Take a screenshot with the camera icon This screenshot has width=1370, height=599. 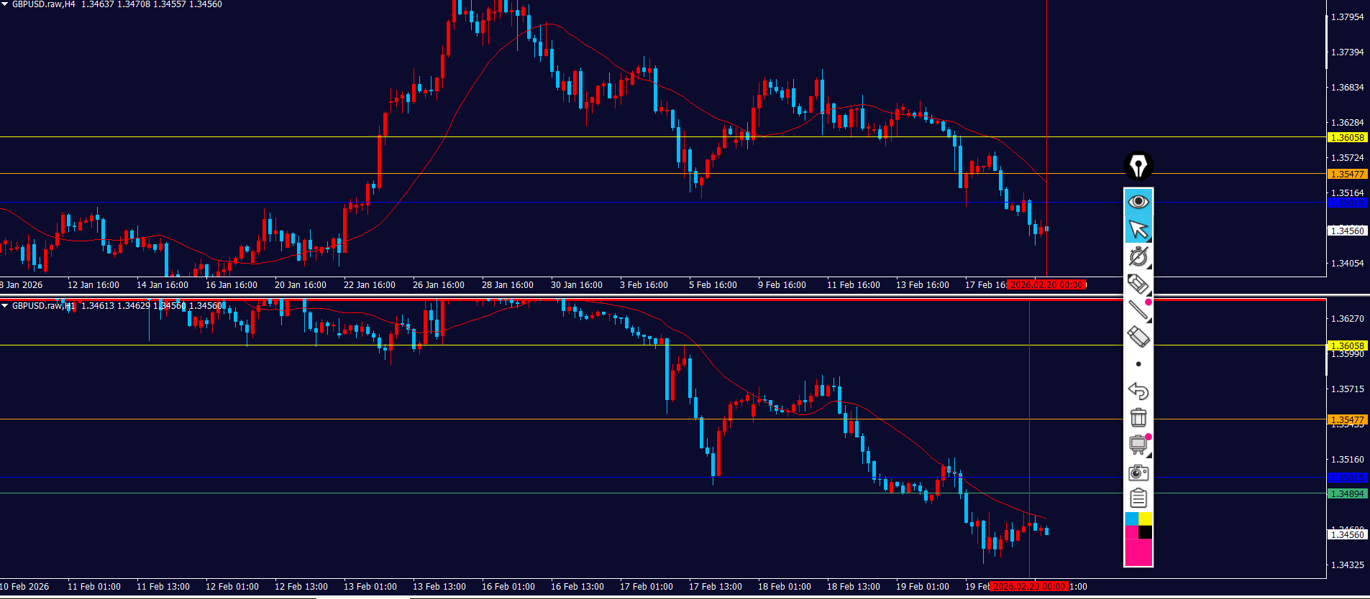tap(1138, 473)
